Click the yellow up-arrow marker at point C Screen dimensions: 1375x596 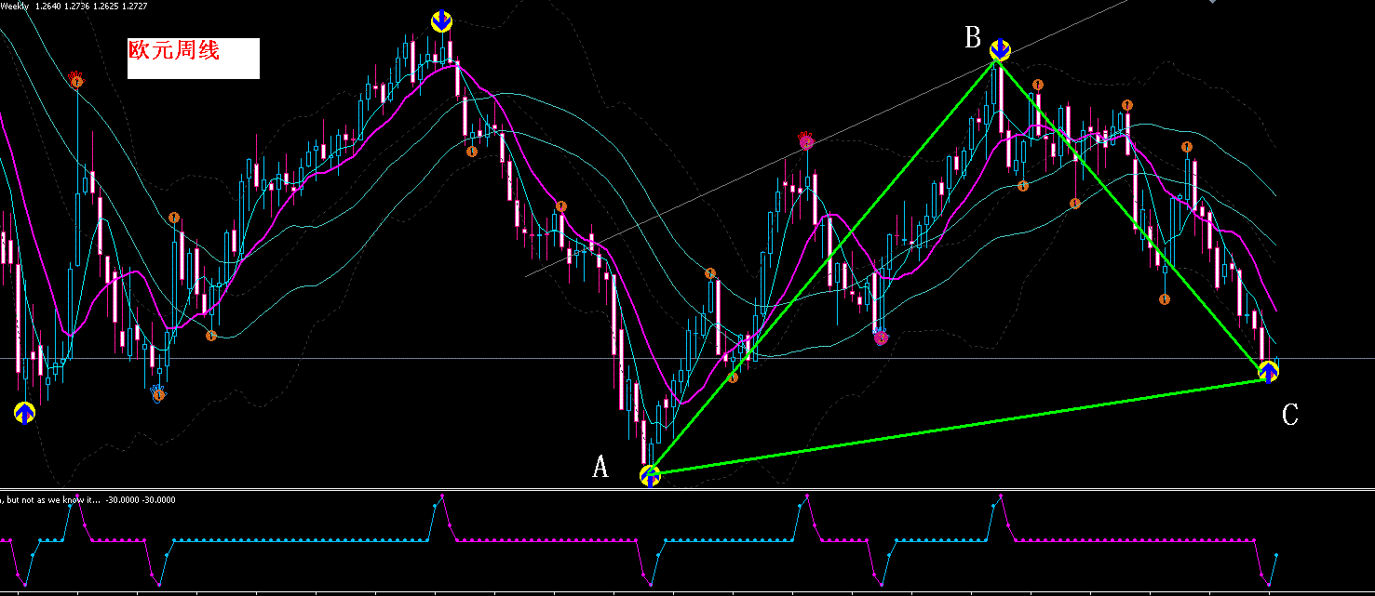click(x=1268, y=372)
